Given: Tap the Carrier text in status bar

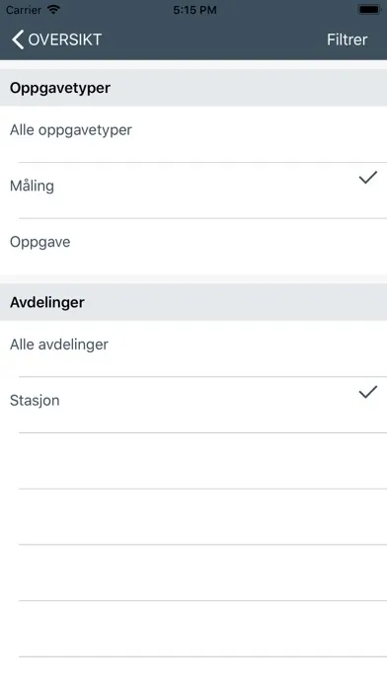Looking at the screenshot, I should [24, 10].
